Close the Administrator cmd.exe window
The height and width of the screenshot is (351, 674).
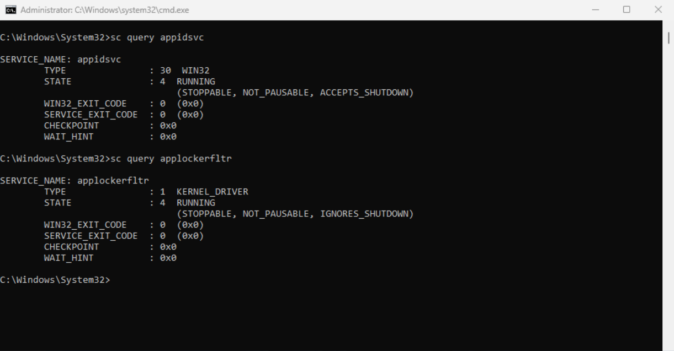pos(658,10)
